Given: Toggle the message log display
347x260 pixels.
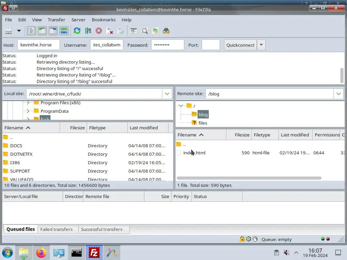Looking at the screenshot, I should point(32,31).
